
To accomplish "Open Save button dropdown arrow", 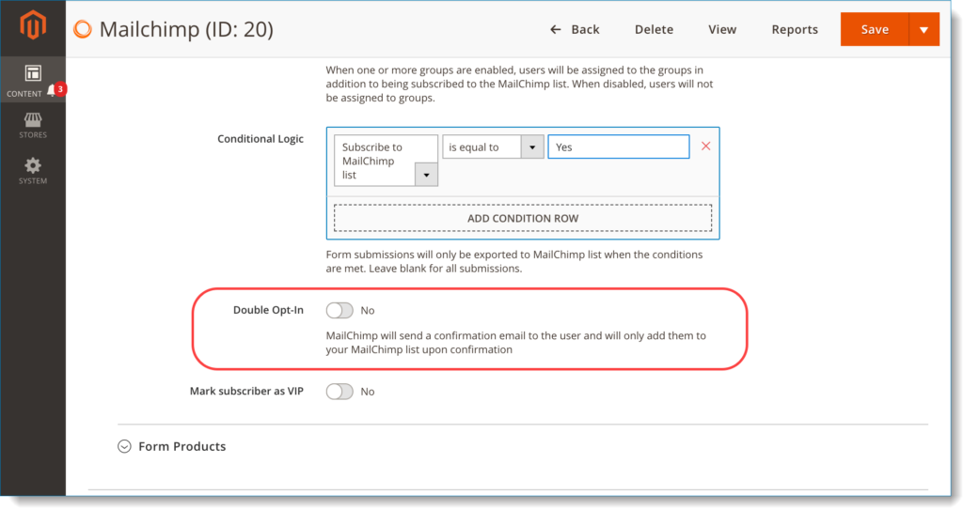I will point(924,29).
